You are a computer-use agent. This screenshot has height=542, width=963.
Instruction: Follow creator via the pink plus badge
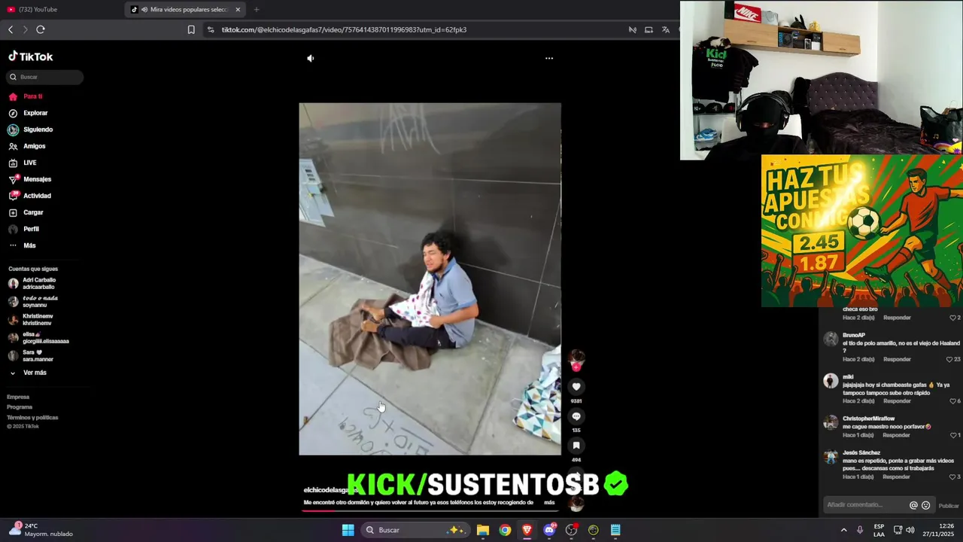[576, 367]
